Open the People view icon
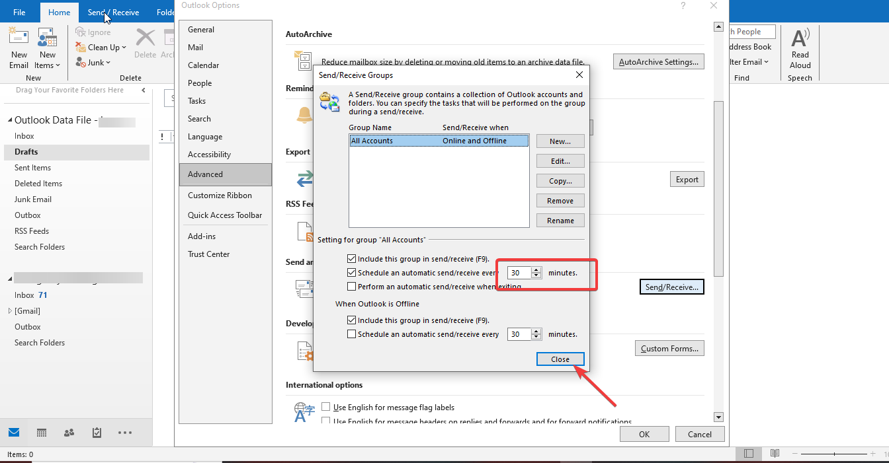The width and height of the screenshot is (889, 463). [68, 433]
